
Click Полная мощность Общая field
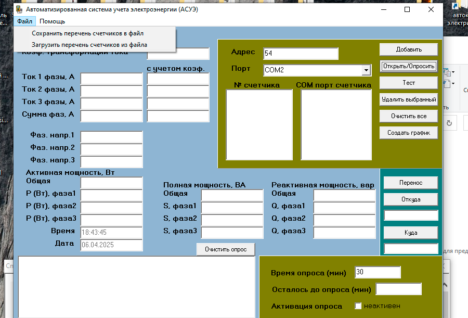tap(232, 196)
